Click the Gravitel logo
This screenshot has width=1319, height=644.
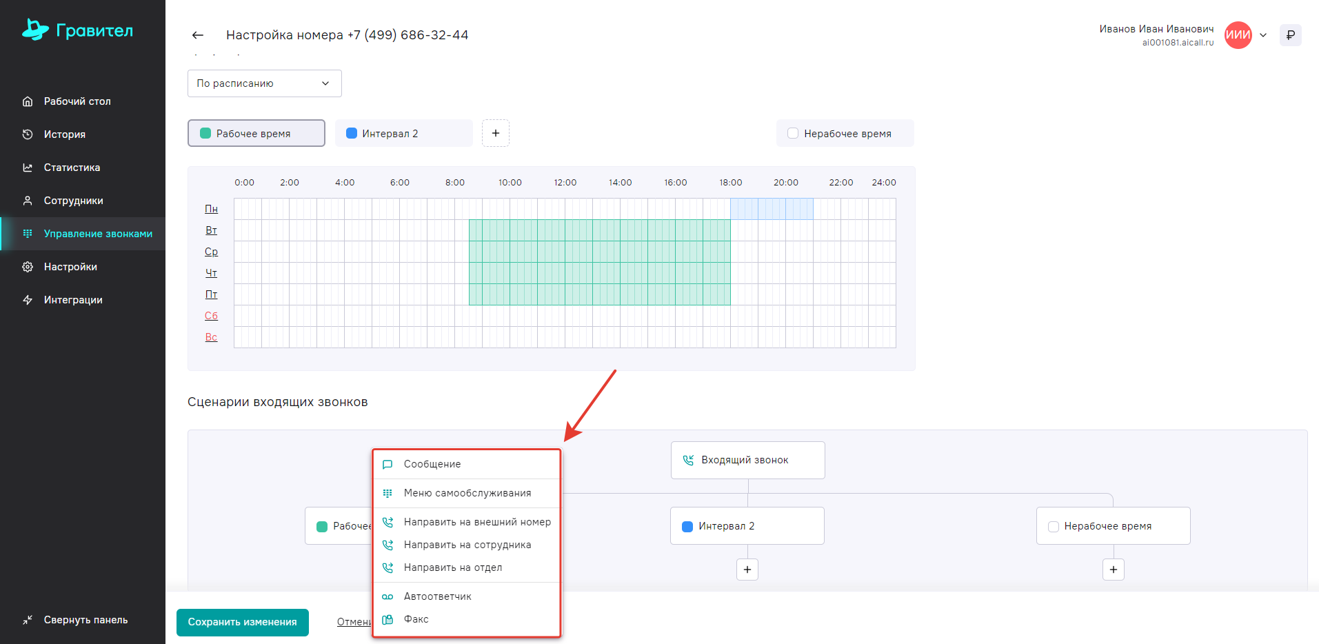[x=77, y=30]
